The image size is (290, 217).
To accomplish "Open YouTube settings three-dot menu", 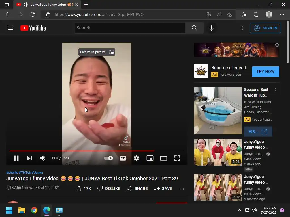I will [242, 28].
